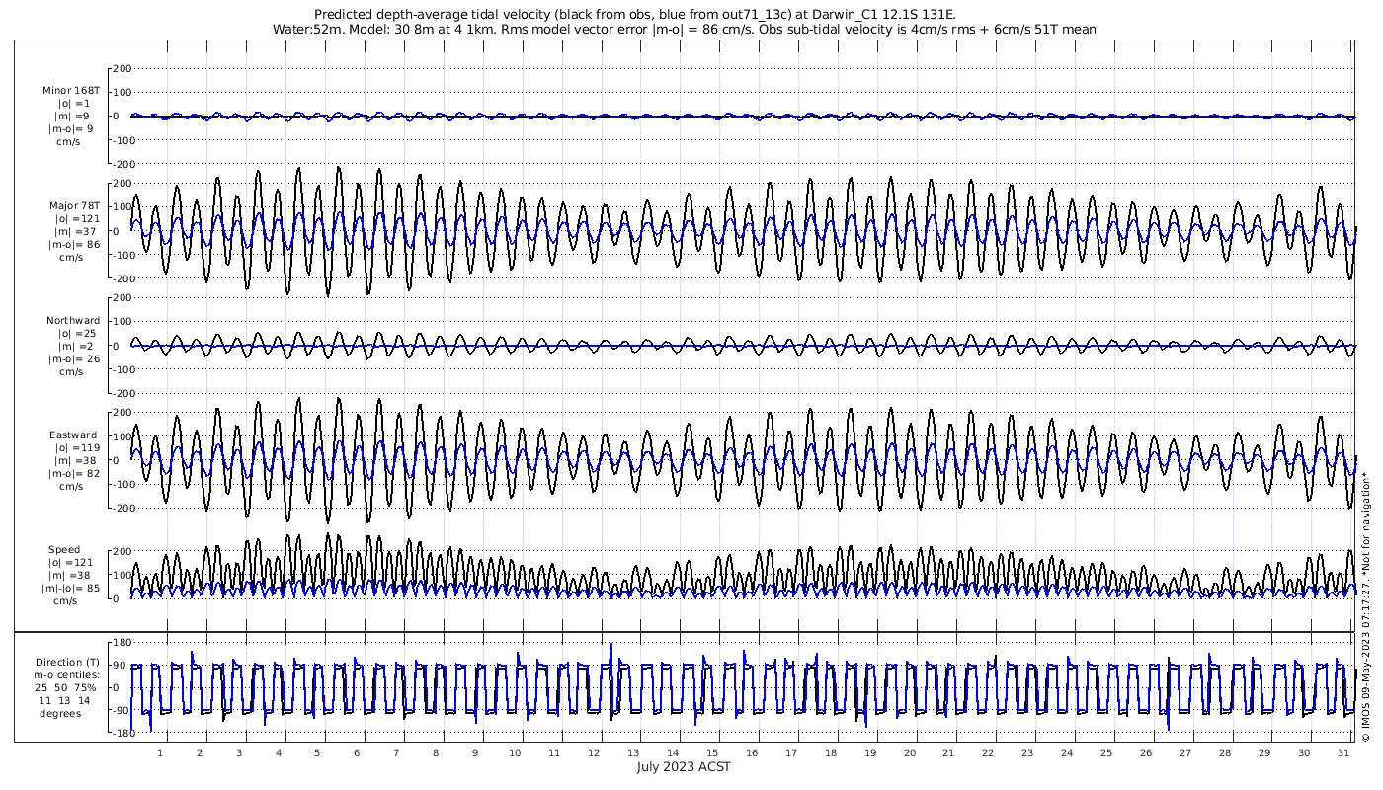
Task: Select the "Minor 168T" panel label
Action: click(71, 91)
